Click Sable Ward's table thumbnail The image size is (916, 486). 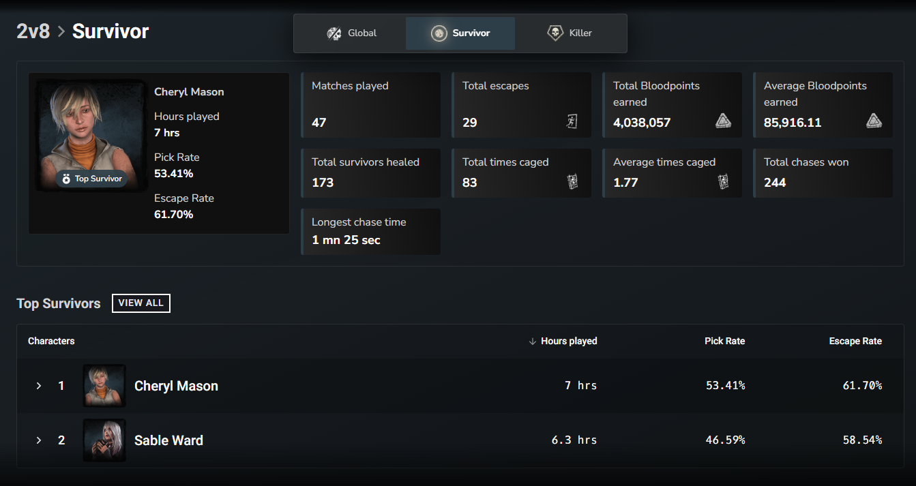[x=104, y=440]
